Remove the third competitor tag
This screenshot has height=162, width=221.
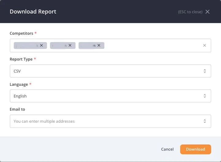click(x=99, y=45)
